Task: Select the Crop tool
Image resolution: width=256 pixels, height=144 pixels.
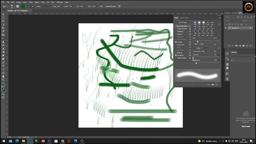Action: 3,28
